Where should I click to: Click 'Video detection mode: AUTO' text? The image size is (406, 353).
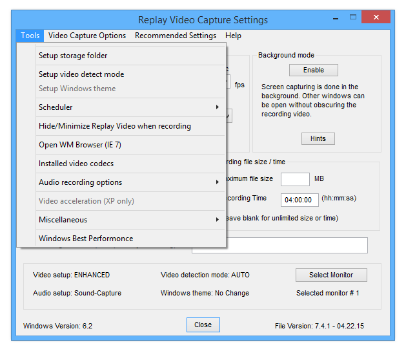(205, 275)
